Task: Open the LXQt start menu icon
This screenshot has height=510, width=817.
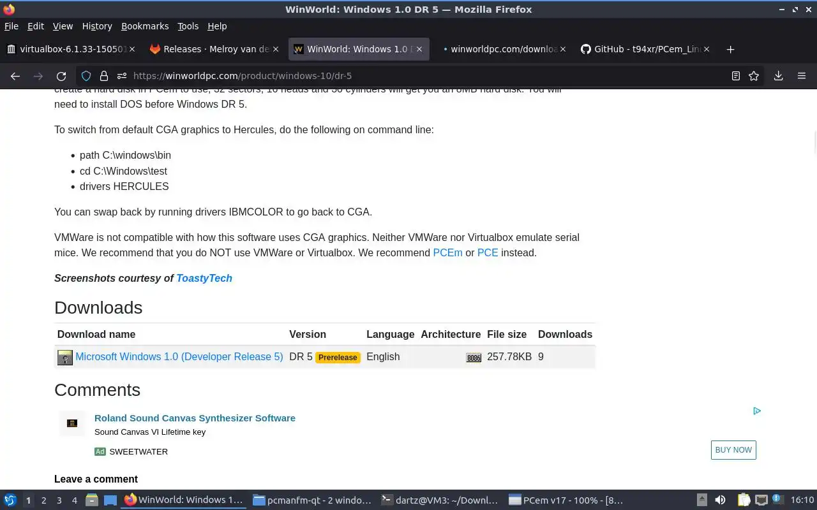Action: 10,500
